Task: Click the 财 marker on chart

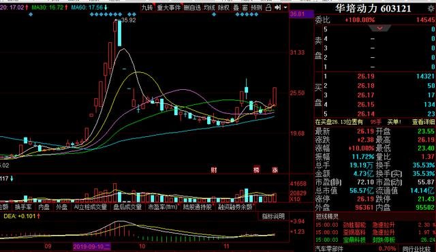Action: point(213,170)
